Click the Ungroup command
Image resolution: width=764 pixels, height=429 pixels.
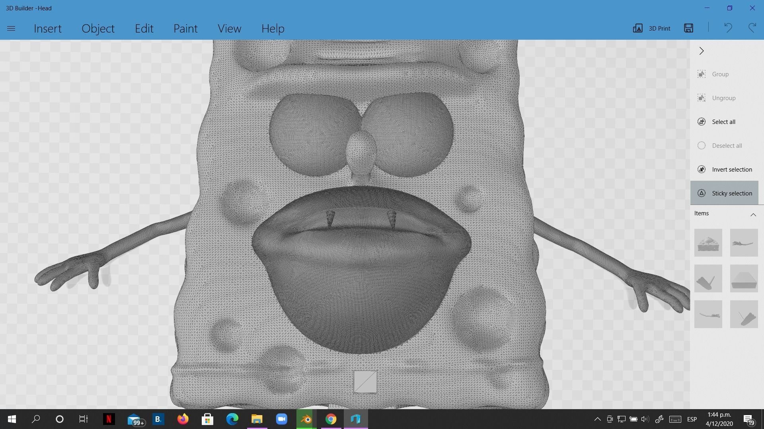[x=724, y=98]
